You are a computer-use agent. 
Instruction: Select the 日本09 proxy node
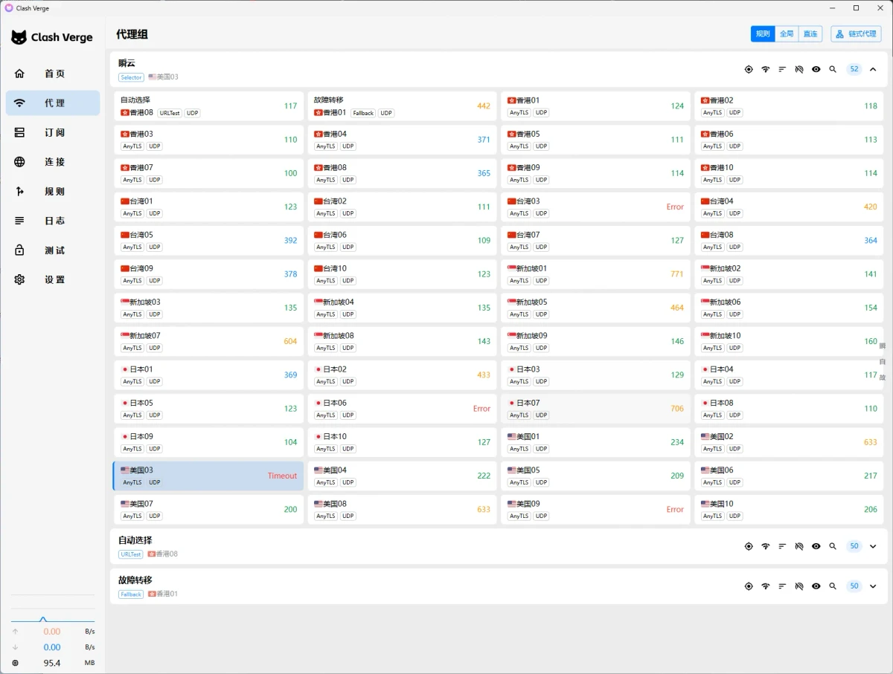[208, 442]
